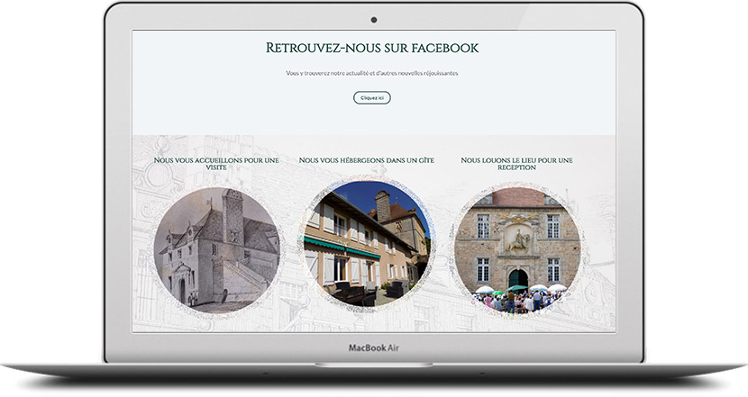
Task: Open the "Nous vous accueillons pour une visite" link
Action: tap(216, 164)
